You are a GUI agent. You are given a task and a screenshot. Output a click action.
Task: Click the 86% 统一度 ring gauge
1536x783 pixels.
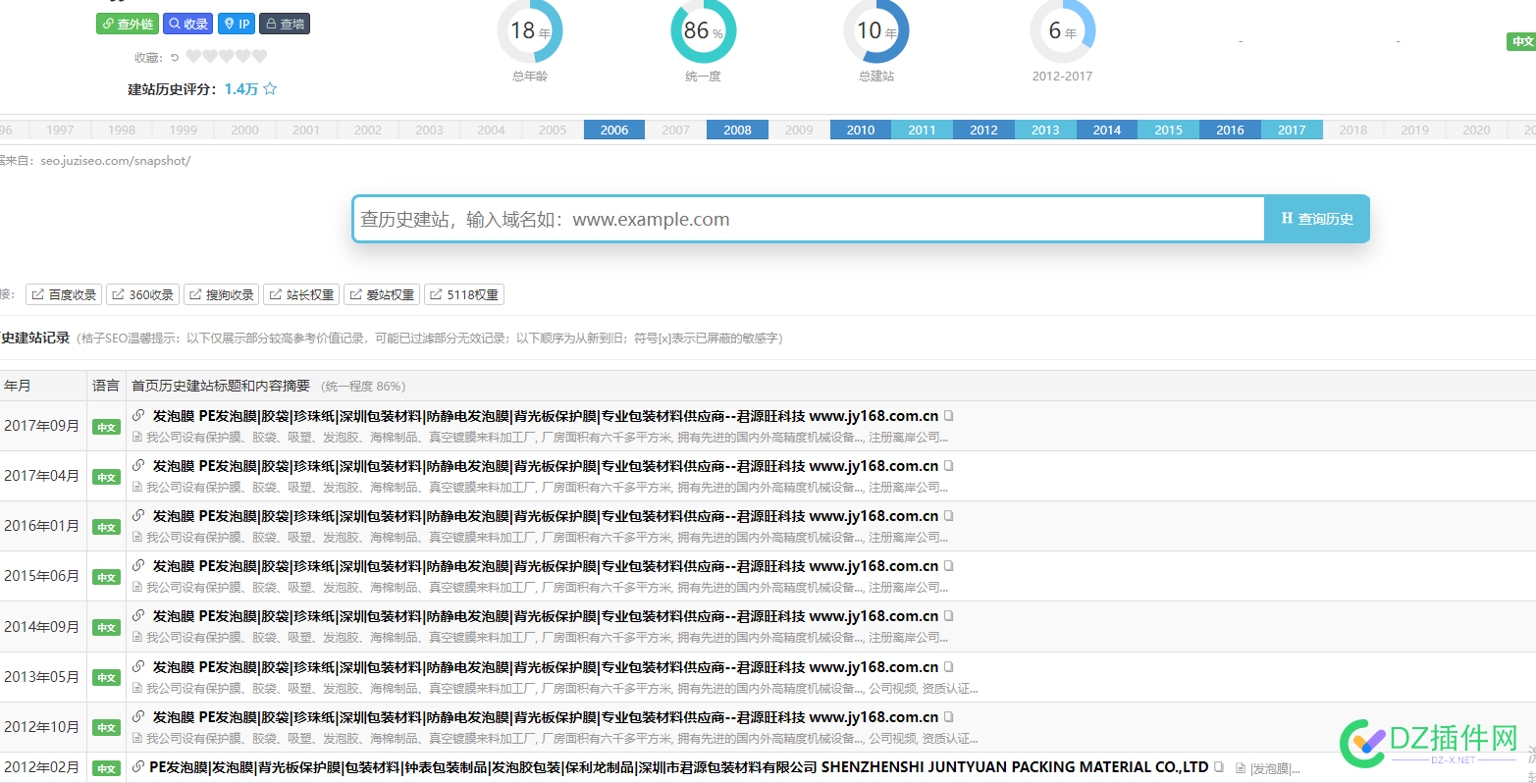[704, 30]
